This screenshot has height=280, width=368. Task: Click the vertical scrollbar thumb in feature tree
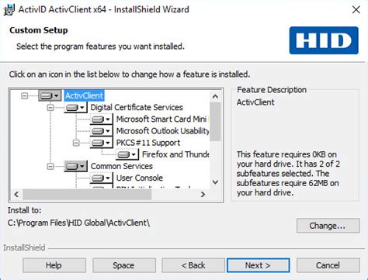(x=215, y=122)
